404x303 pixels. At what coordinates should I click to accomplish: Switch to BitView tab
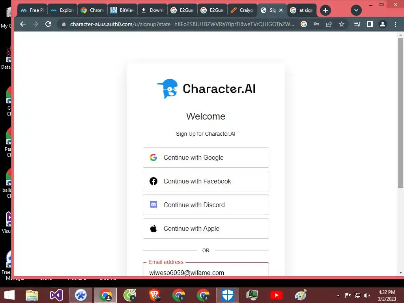122,10
